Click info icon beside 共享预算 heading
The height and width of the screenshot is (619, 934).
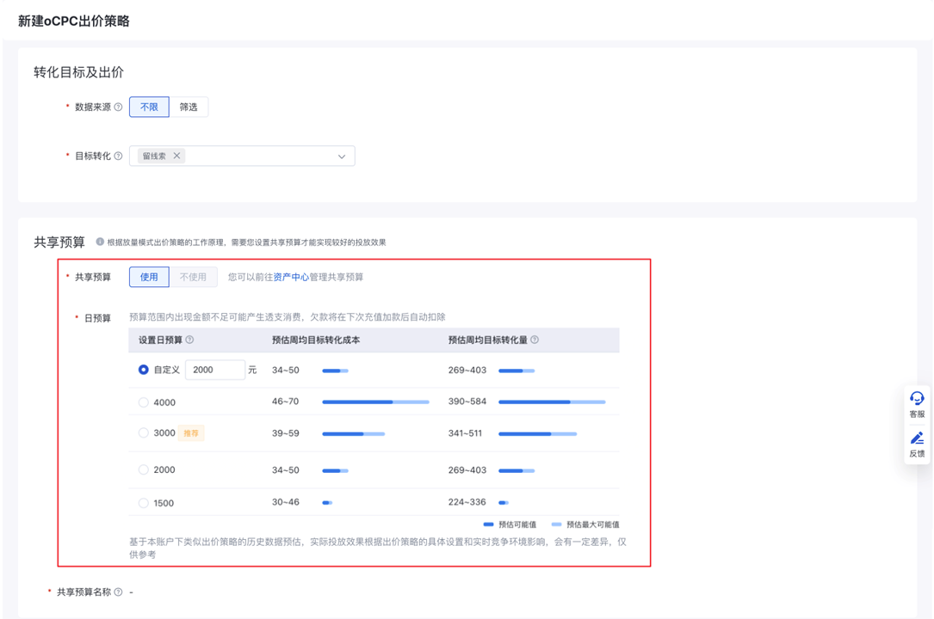point(100,242)
